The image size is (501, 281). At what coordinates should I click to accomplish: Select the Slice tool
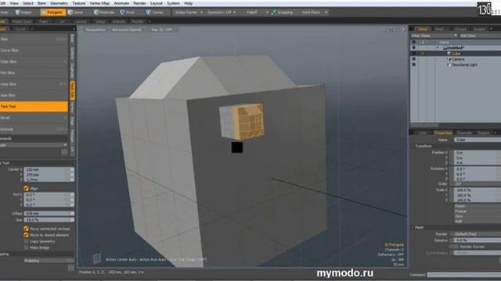click(x=34, y=39)
